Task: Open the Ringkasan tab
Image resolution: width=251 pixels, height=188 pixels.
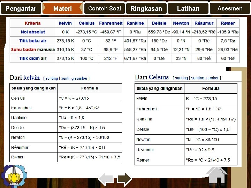Action: tap(146, 8)
